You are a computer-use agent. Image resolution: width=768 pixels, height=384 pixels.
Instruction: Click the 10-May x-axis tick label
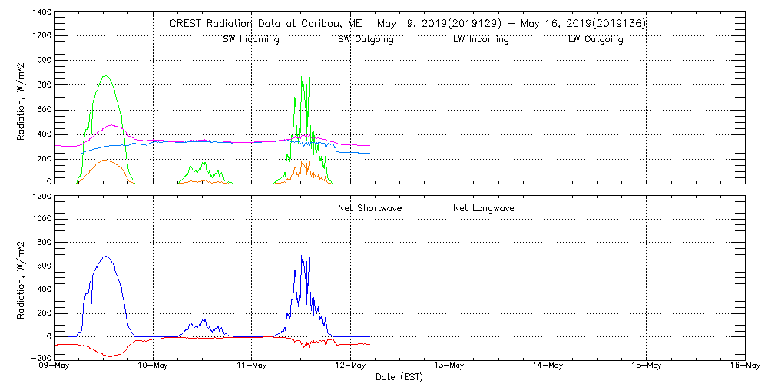(x=153, y=366)
